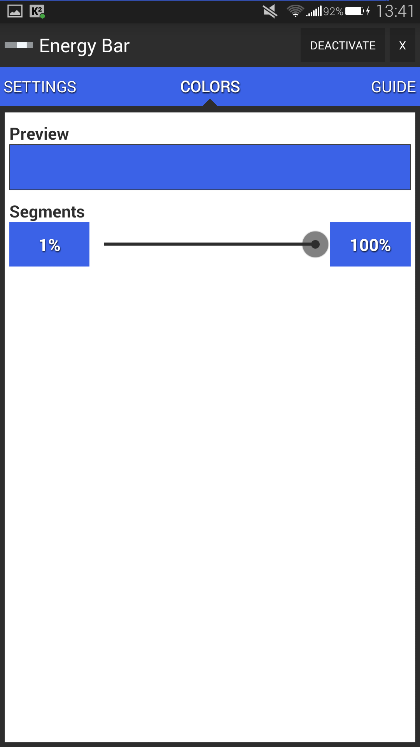420x747 pixels.
Task: Tap the 1% segment start button
Action: (49, 244)
